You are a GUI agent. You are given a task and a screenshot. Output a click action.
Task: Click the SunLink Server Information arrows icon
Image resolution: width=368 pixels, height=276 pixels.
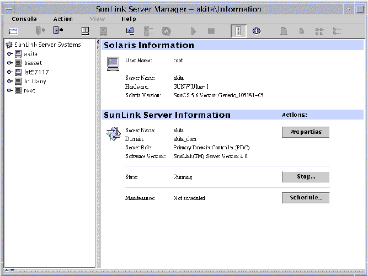(113, 134)
